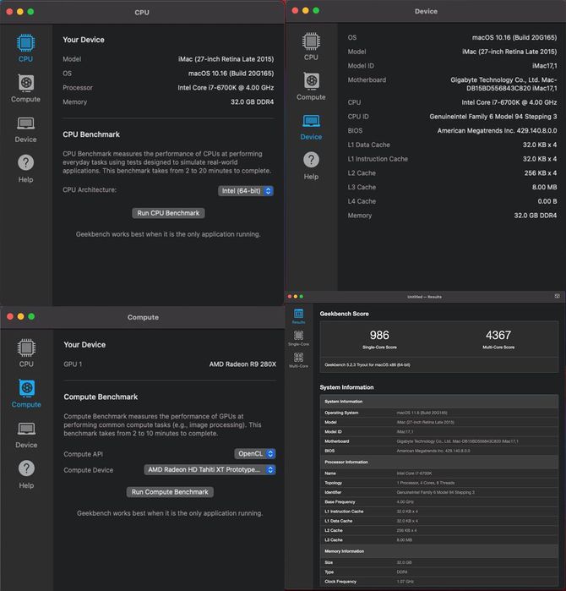Open Help in the CPU window sidebar
Screen dimensions: 566x591
point(25,169)
